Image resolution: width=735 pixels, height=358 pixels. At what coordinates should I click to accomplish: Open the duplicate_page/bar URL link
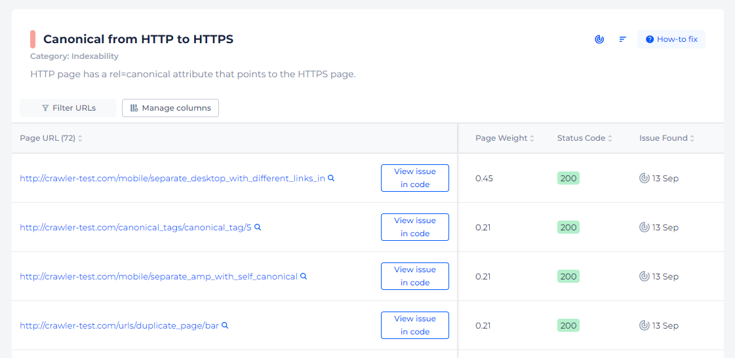point(119,326)
